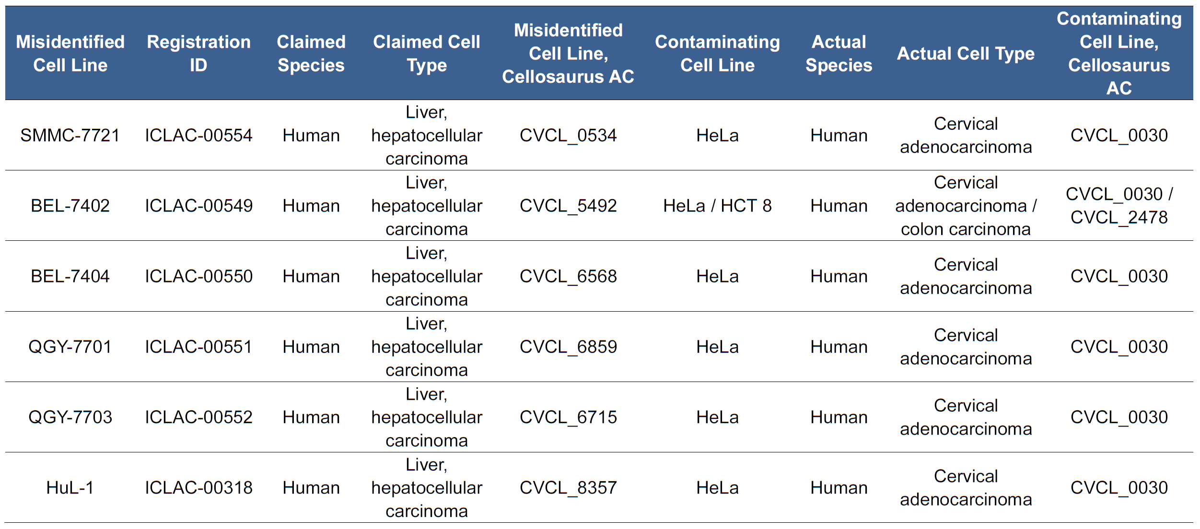Viewport: 1200px width, 529px height.
Task: Click the CVCL_8357 accession value
Action: tap(568, 488)
